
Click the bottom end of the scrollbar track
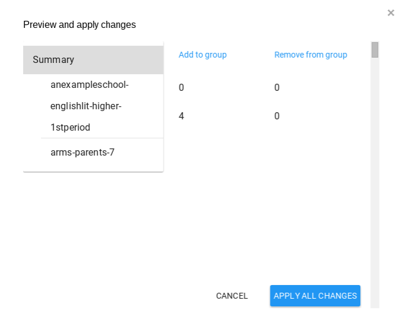[x=375, y=303]
